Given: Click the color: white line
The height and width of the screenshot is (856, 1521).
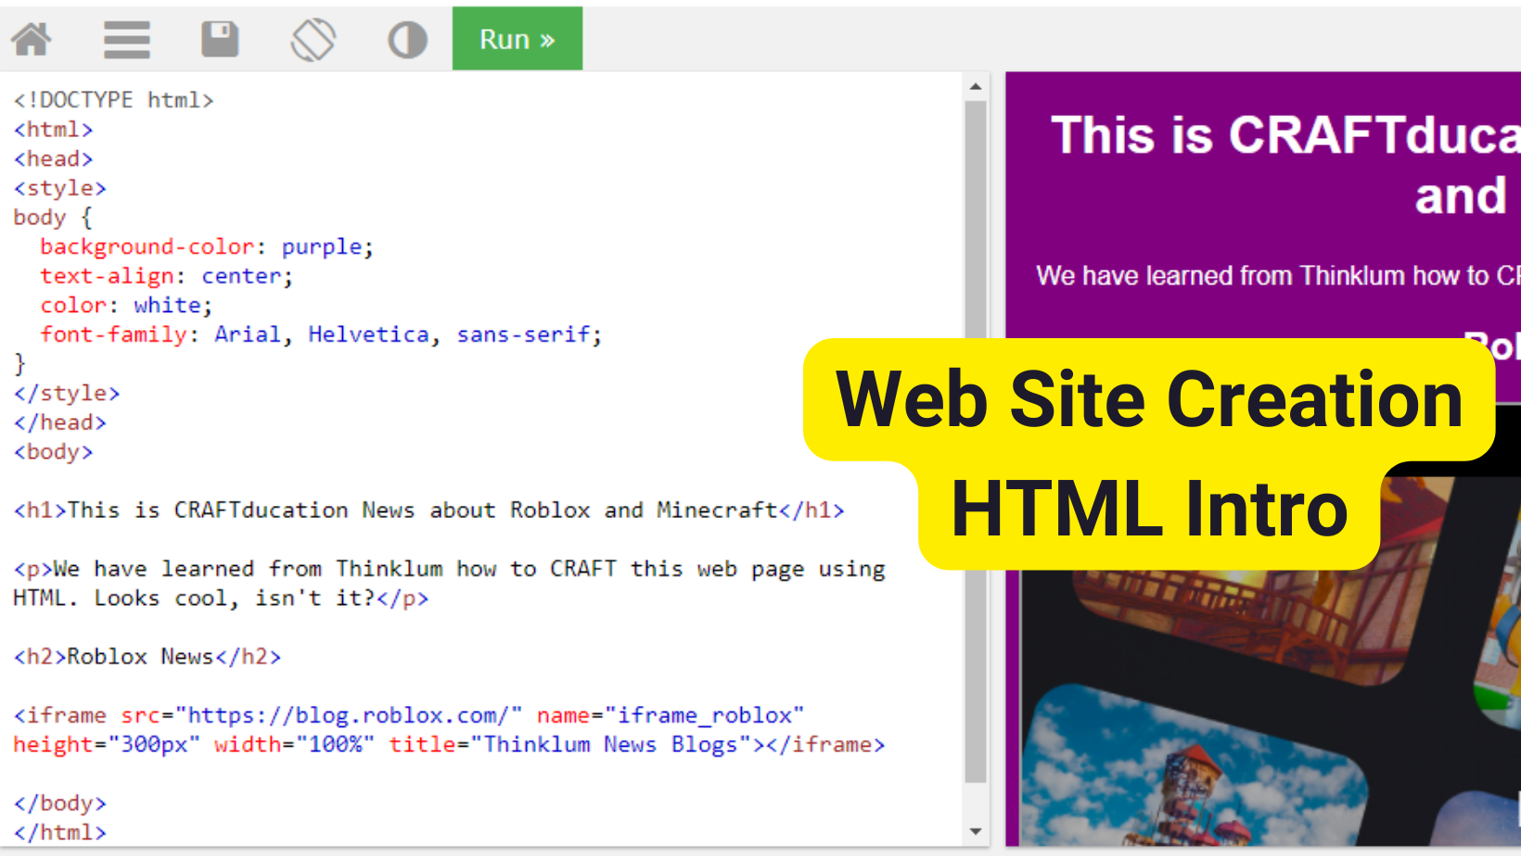Looking at the screenshot, I should [126, 306].
